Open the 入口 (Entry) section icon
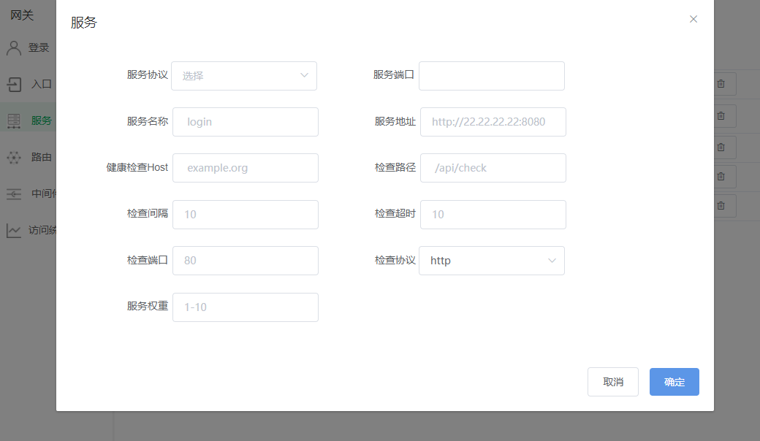This screenshot has height=441, width=760. [x=13, y=84]
